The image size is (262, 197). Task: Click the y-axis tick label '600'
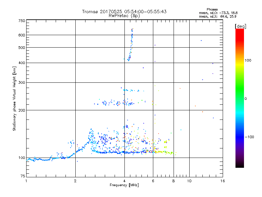pyautogui.click(x=22, y=35)
